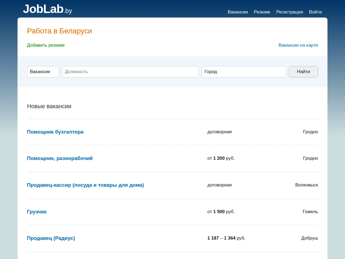
Task: Open Вакансии на карте link
Action: (x=298, y=45)
